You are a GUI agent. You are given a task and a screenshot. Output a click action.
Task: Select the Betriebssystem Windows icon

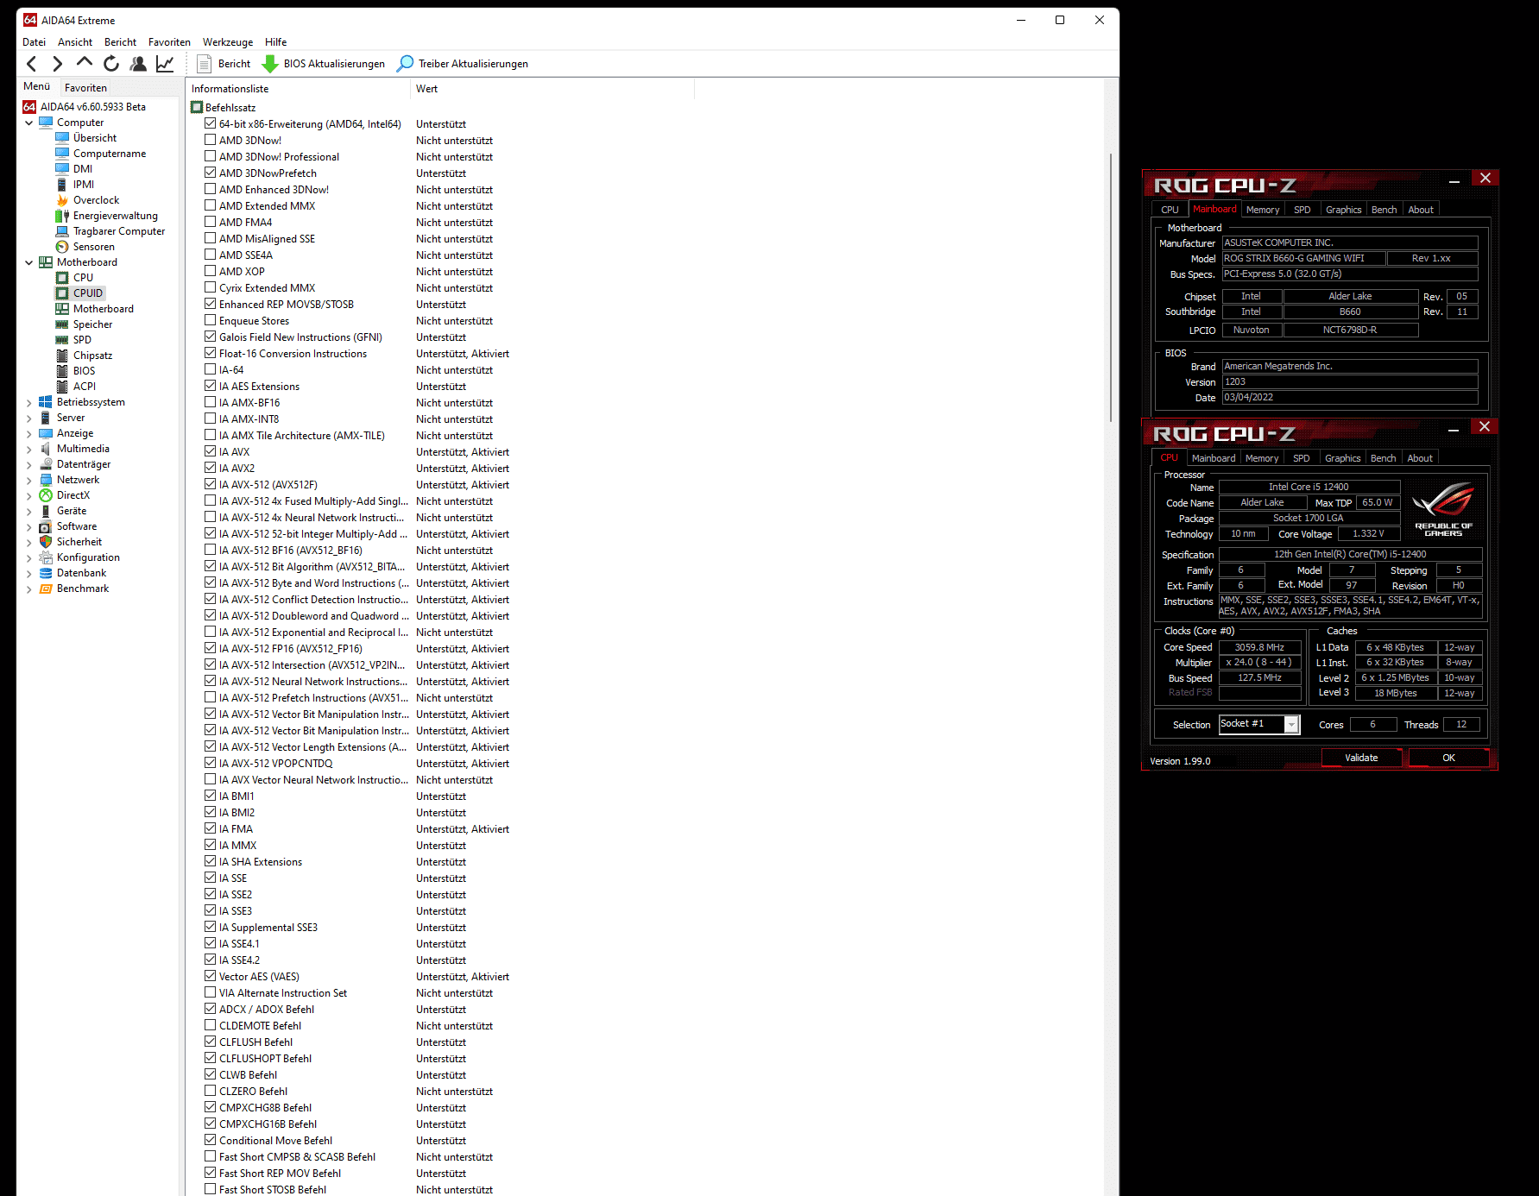[46, 402]
